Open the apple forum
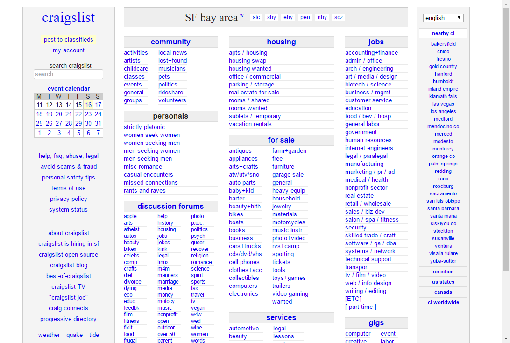Screen dimensions: 510x343 coord(130,216)
